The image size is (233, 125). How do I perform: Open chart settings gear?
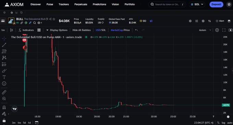point(217,30)
